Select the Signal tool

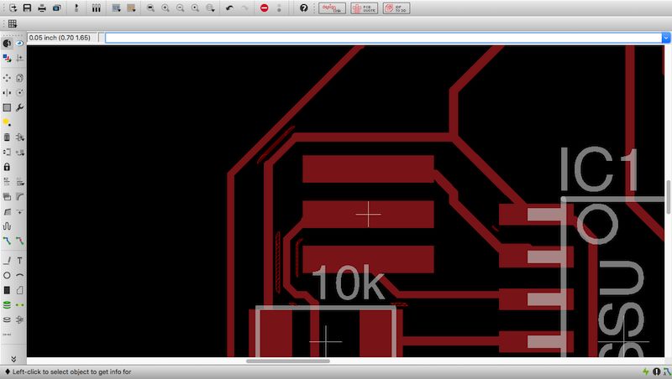click(19, 305)
